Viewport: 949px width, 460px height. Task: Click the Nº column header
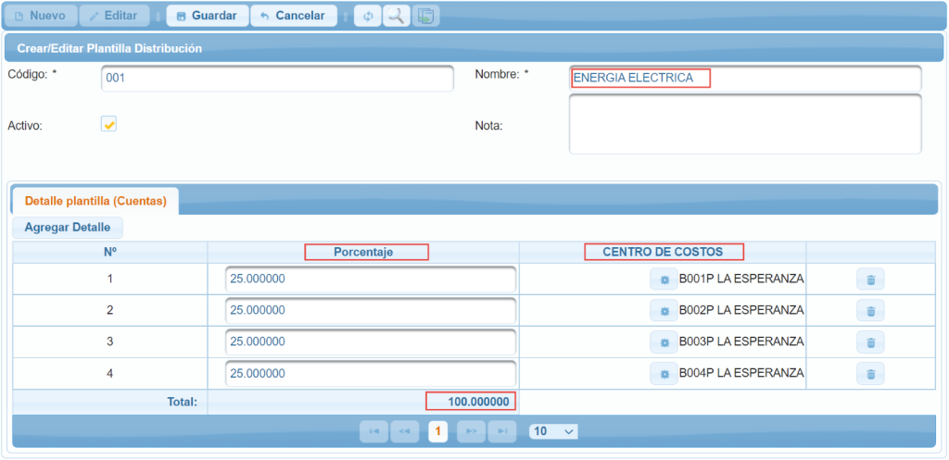click(x=110, y=252)
